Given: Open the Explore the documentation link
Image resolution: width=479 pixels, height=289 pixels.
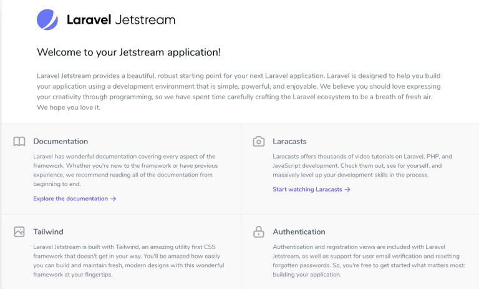Looking at the screenshot, I should click(70, 199).
